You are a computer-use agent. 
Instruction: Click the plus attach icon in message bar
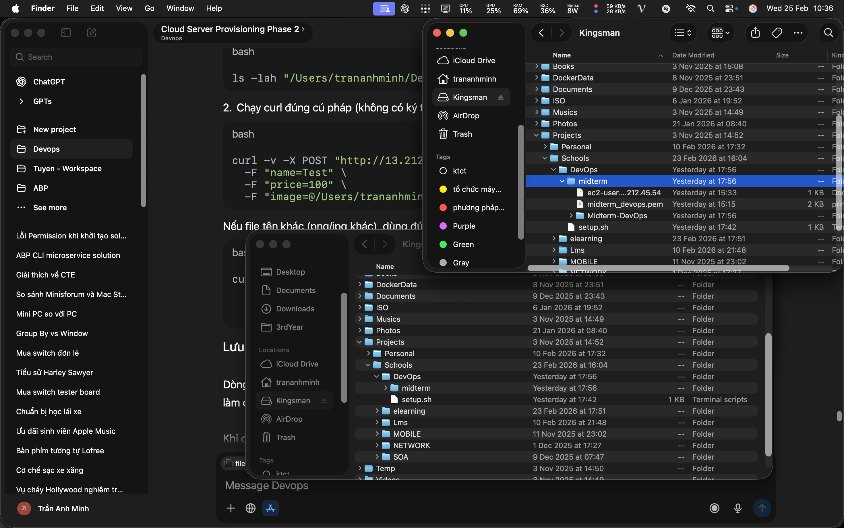click(x=231, y=508)
